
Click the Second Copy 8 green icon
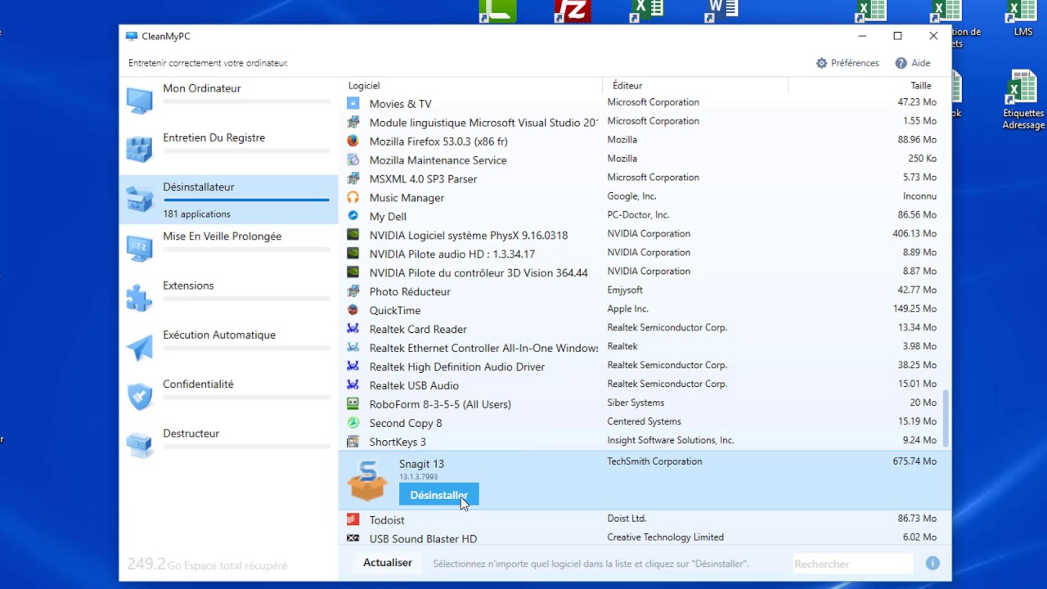(x=353, y=423)
